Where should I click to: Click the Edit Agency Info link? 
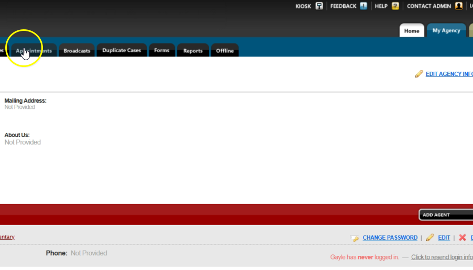(449, 74)
